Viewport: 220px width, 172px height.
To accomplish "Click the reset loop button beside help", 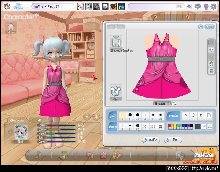I will [209, 27].
